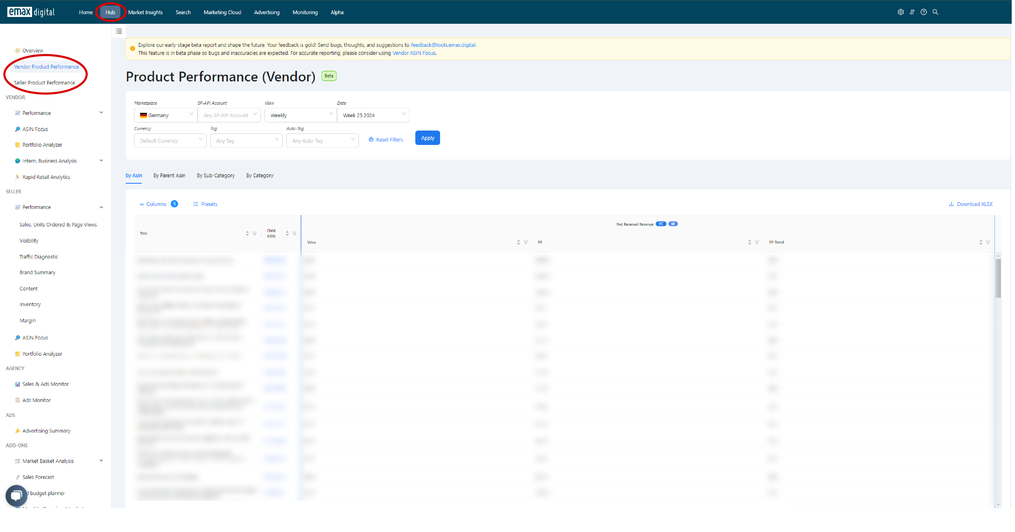Click the search magnifier icon in header

click(x=935, y=12)
